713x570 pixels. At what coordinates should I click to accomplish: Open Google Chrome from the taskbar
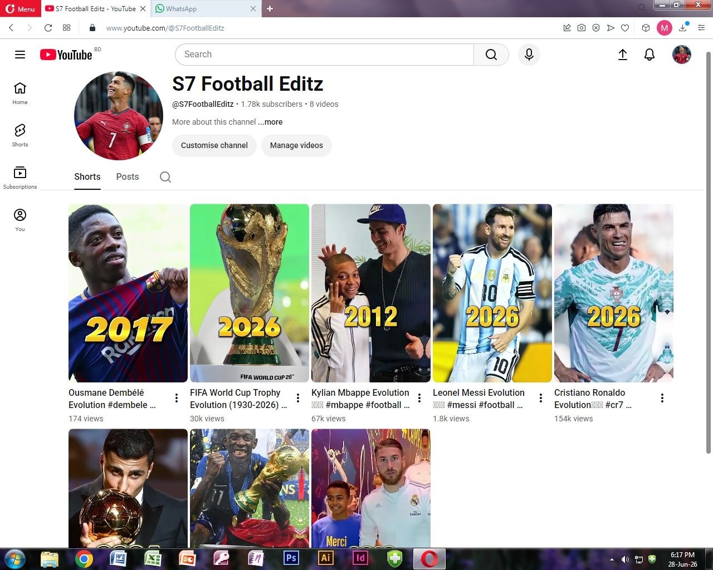pyautogui.click(x=84, y=558)
